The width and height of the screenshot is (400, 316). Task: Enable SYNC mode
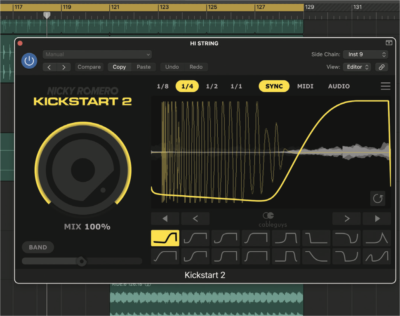(273, 86)
